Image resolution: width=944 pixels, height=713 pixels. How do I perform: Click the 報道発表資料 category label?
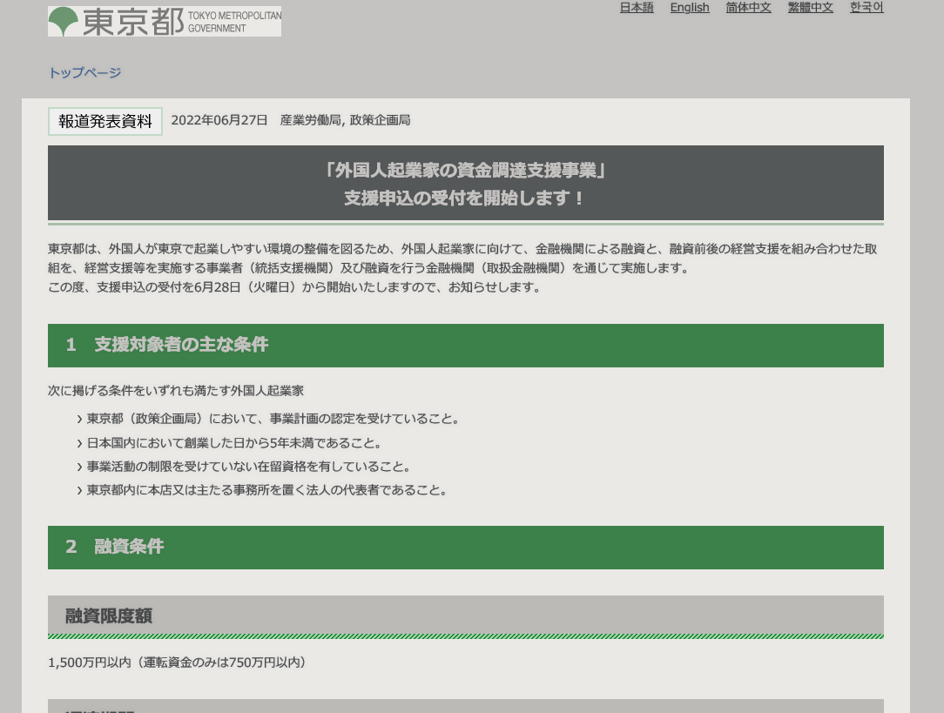coord(105,122)
